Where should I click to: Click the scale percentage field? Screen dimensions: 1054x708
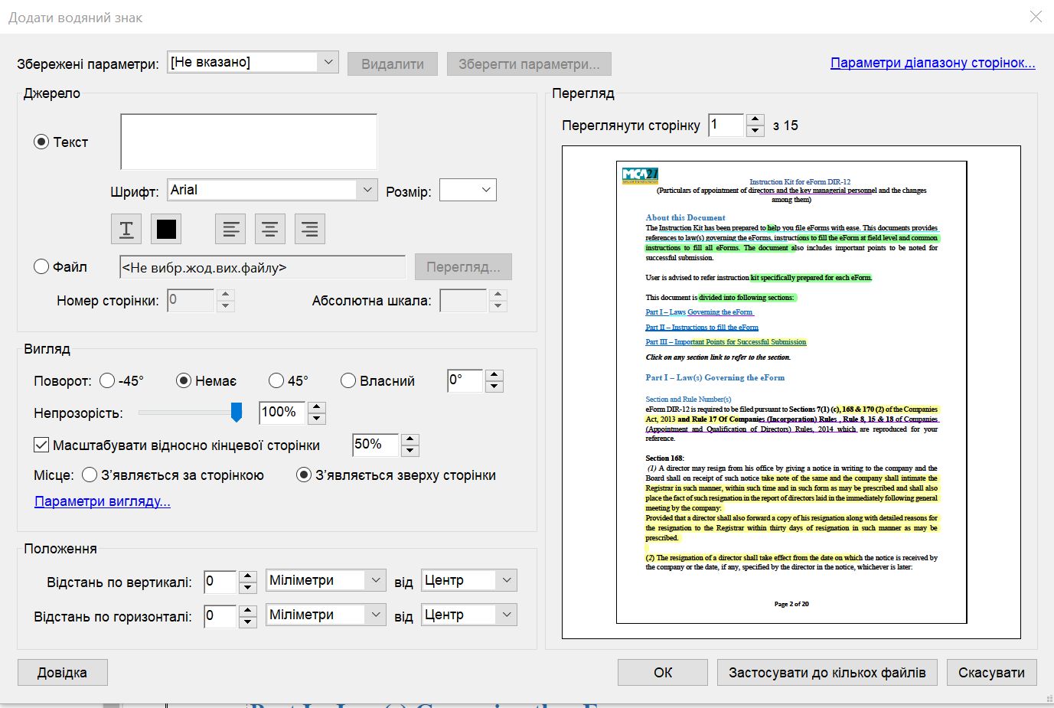click(x=376, y=445)
